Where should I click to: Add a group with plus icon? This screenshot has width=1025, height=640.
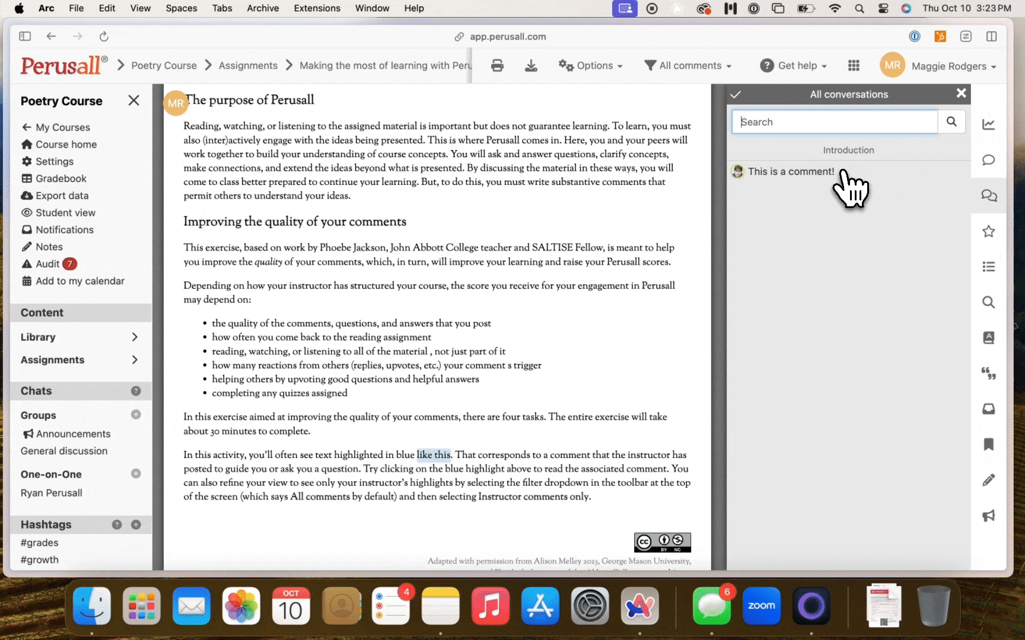136,415
